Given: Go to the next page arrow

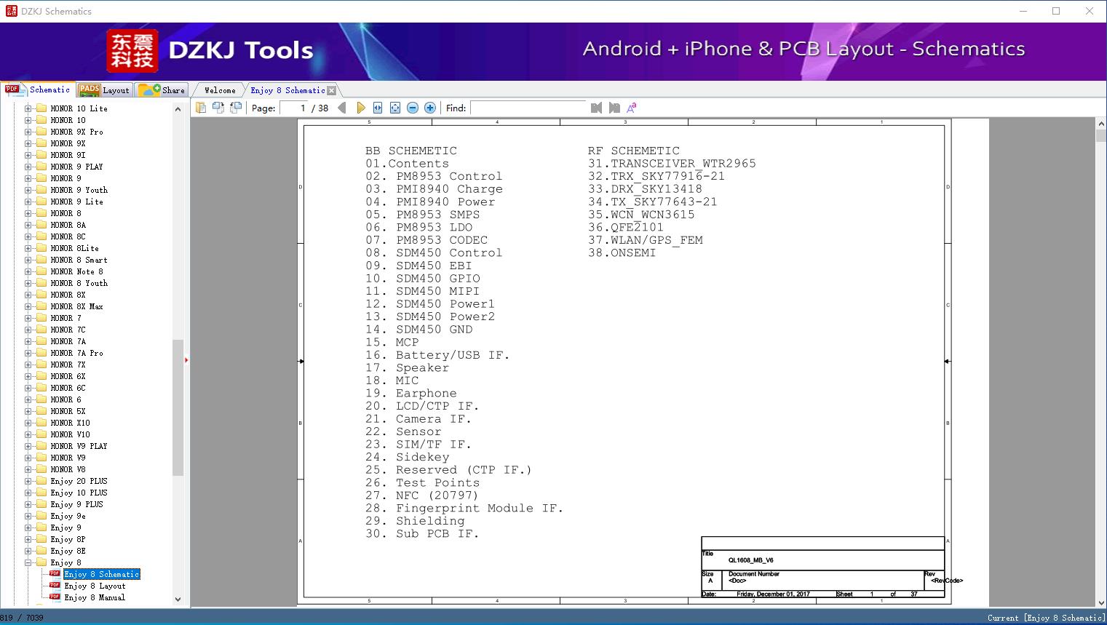Looking at the screenshot, I should pos(360,108).
